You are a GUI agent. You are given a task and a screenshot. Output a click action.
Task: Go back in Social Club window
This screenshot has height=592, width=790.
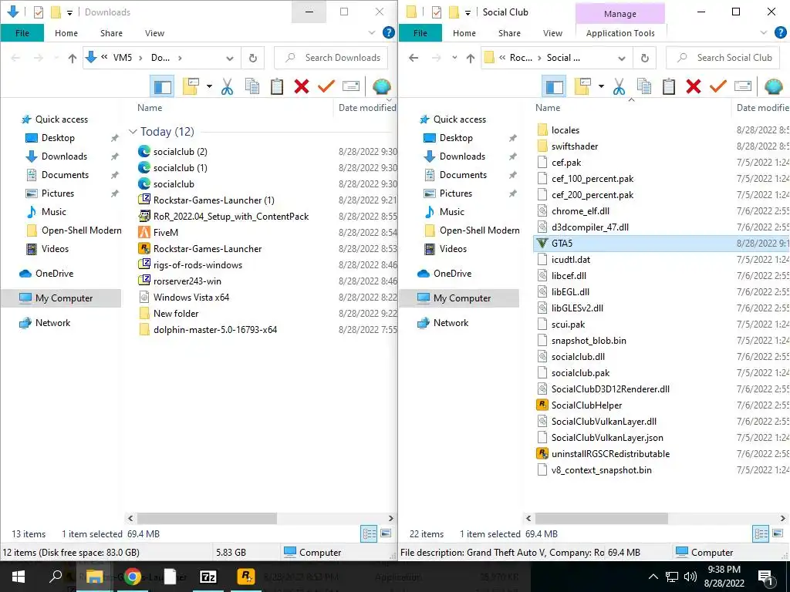point(414,58)
